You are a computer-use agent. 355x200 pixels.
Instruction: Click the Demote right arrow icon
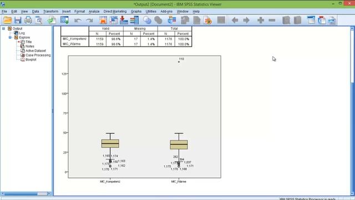point(246,20)
